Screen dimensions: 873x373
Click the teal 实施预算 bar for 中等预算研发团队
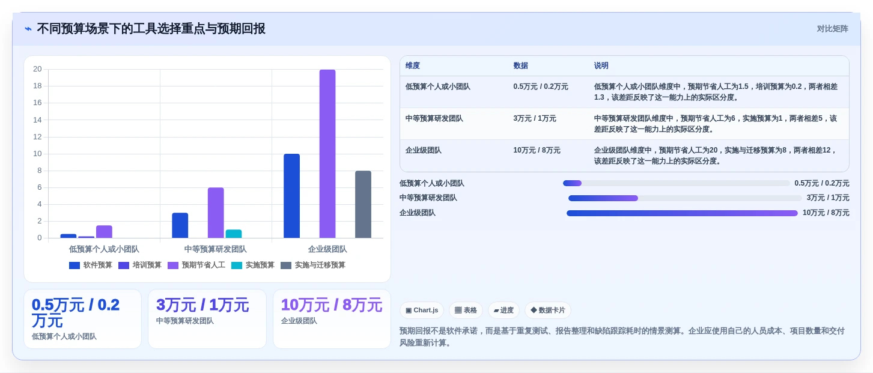pos(234,234)
